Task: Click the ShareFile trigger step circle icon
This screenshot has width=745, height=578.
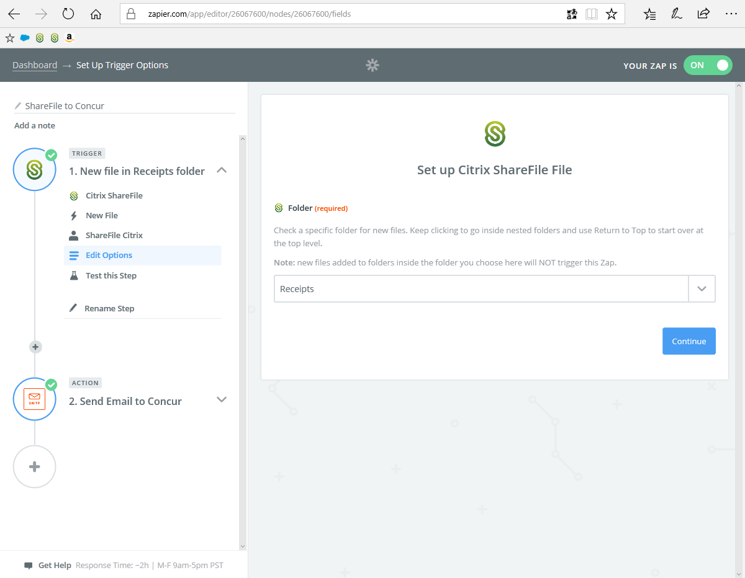Action: click(x=34, y=169)
